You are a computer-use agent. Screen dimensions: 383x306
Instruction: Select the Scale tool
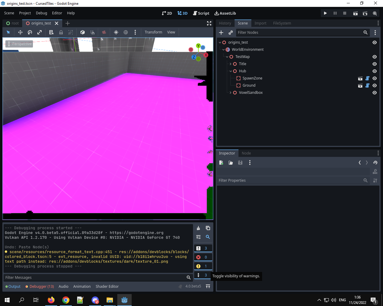coord(40,32)
